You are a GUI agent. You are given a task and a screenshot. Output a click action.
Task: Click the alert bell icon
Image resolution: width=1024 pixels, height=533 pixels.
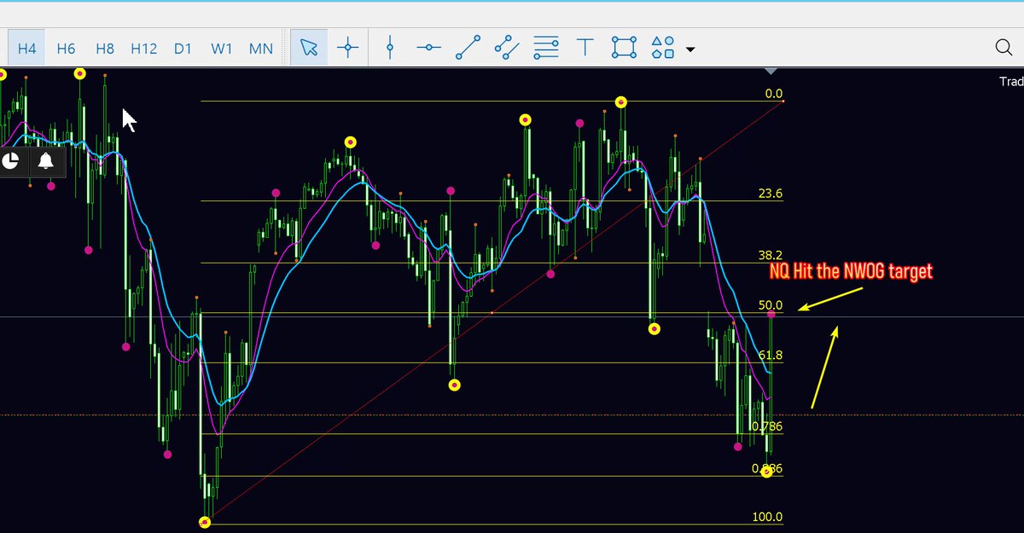click(x=46, y=160)
